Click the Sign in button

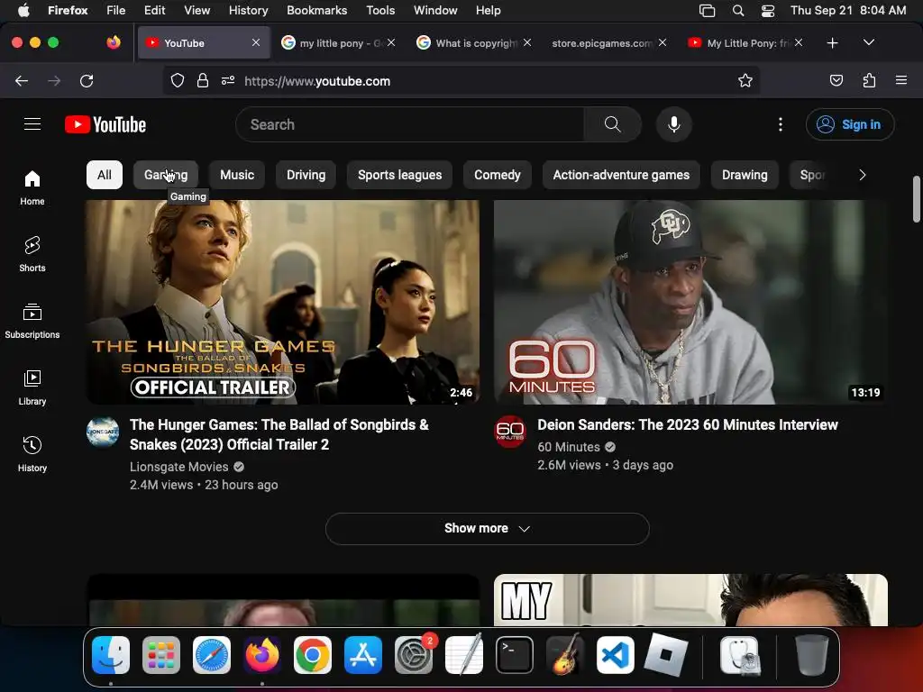tap(850, 124)
